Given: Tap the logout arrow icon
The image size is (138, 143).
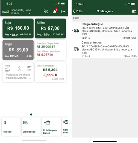Looking at the screenshot, I should [x=63, y=11].
